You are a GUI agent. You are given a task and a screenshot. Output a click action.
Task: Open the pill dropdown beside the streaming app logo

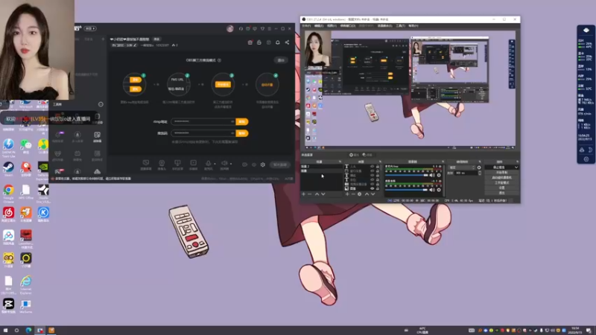click(90, 28)
